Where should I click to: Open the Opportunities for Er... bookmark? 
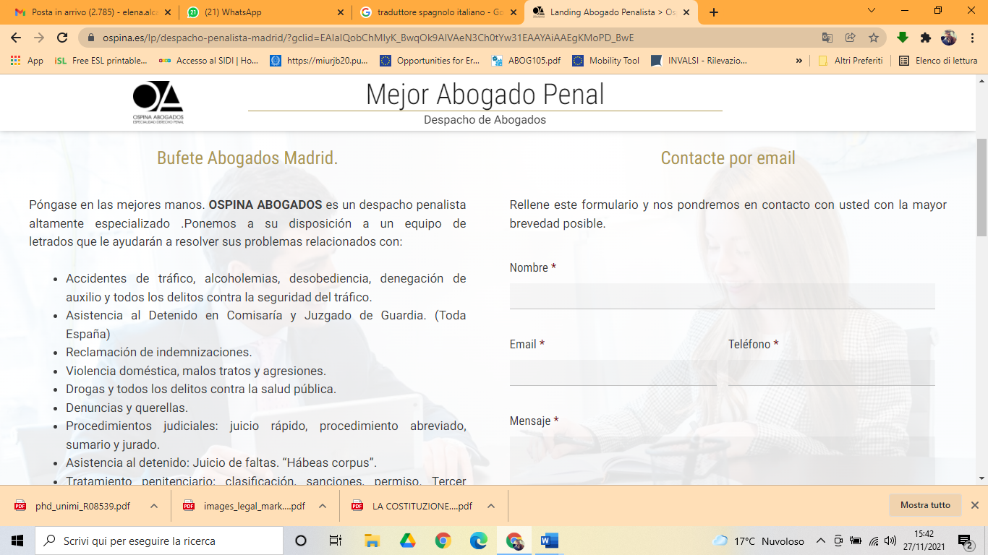[430, 61]
